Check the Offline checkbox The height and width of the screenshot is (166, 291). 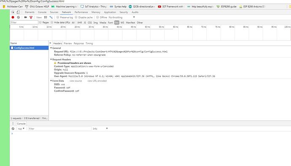pyautogui.click(x=97, y=17)
